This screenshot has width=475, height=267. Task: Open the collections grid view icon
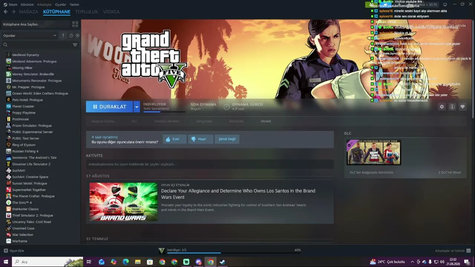click(x=75, y=24)
